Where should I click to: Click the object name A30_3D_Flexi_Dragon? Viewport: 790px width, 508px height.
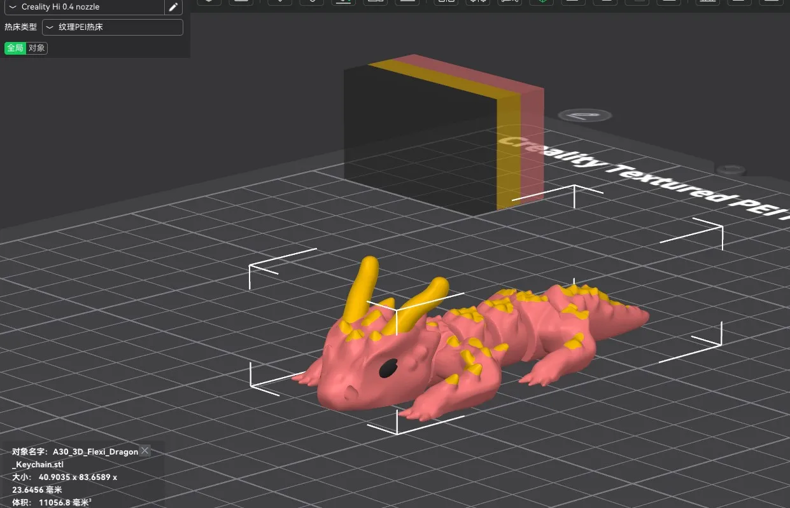click(95, 451)
